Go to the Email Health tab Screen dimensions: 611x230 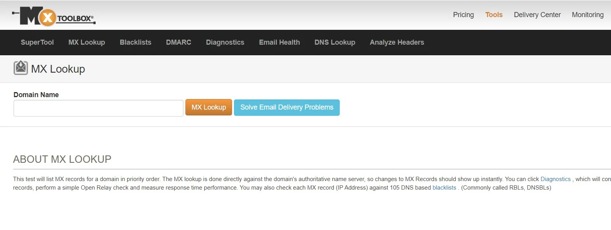[279, 42]
